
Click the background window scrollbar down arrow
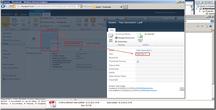213,99
